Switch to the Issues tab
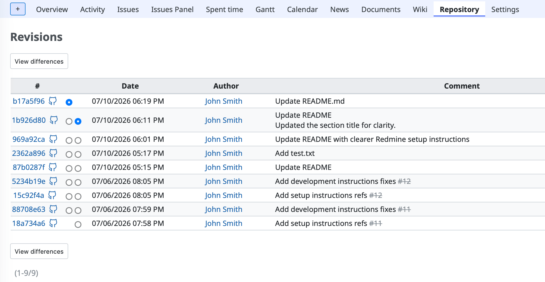The image size is (545, 282). click(x=128, y=9)
